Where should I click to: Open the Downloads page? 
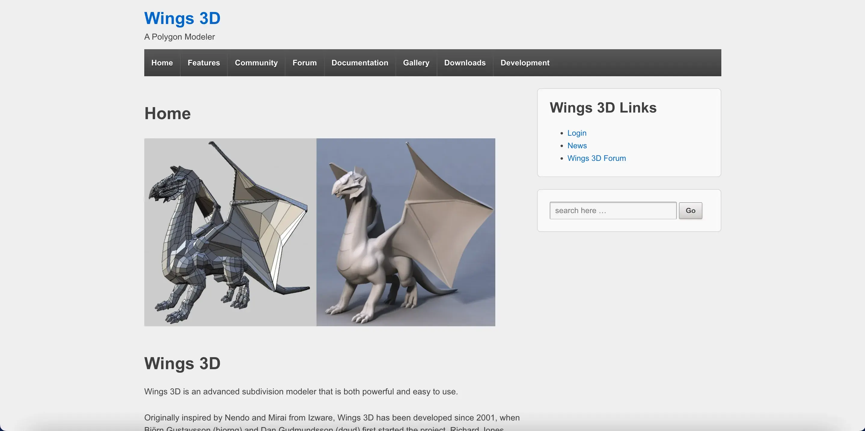(465, 63)
